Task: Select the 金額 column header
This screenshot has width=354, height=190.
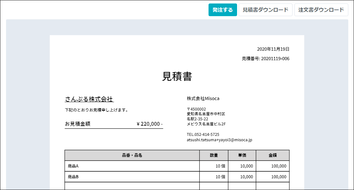Action: pyautogui.click(x=273, y=155)
